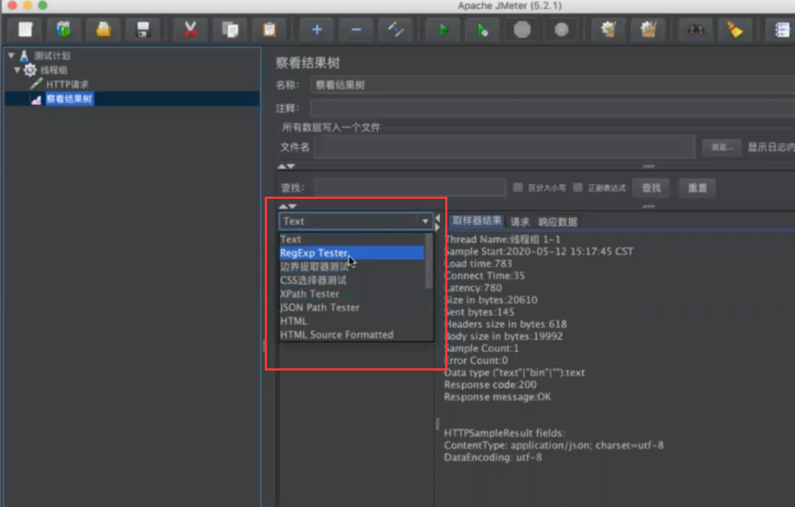Select HTML Source Formatted option
Viewport: 795px width, 507px height.
pyautogui.click(x=352, y=335)
